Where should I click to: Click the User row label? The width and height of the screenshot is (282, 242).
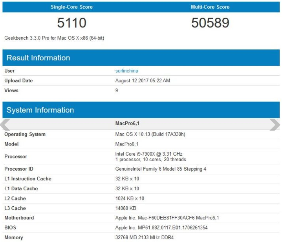[x=9, y=71]
